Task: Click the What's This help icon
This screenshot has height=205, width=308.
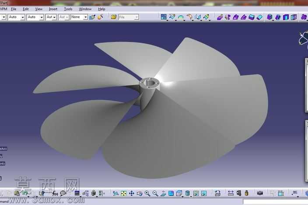Action: pos(42,194)
